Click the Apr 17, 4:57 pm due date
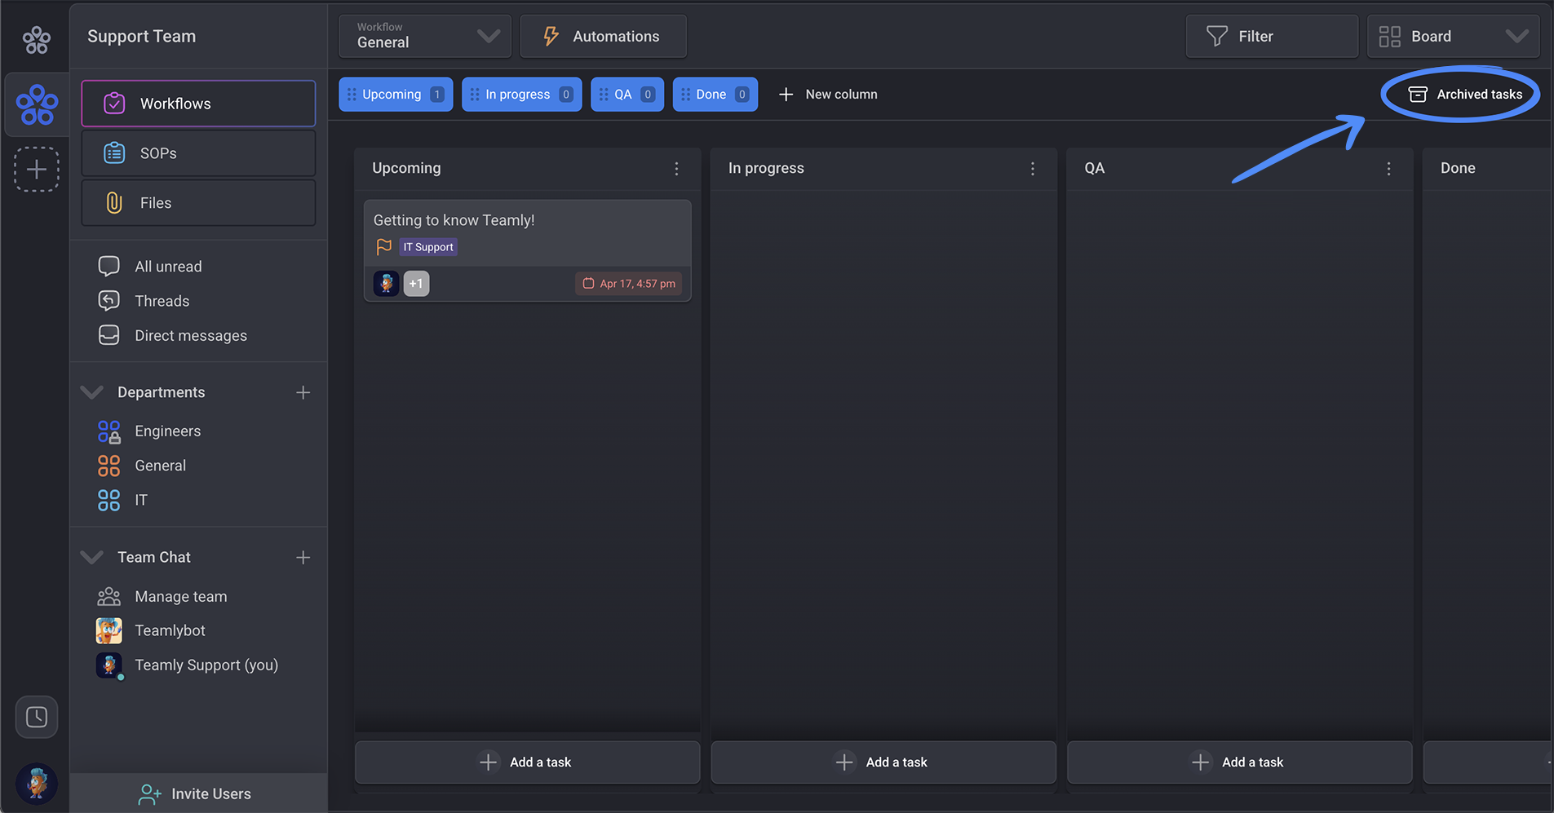This screenshot has height=813, width=1554. [x=629, y=283]
